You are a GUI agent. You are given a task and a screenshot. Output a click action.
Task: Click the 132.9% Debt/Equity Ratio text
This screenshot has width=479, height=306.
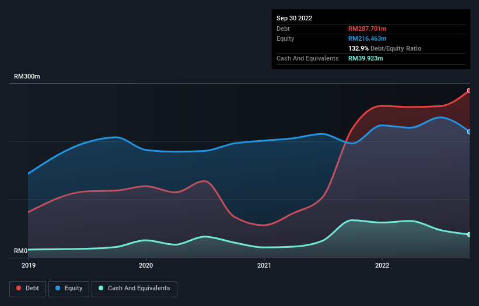pos(384,48)
